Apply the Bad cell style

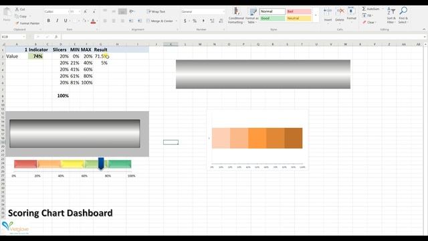pos(299,11)
